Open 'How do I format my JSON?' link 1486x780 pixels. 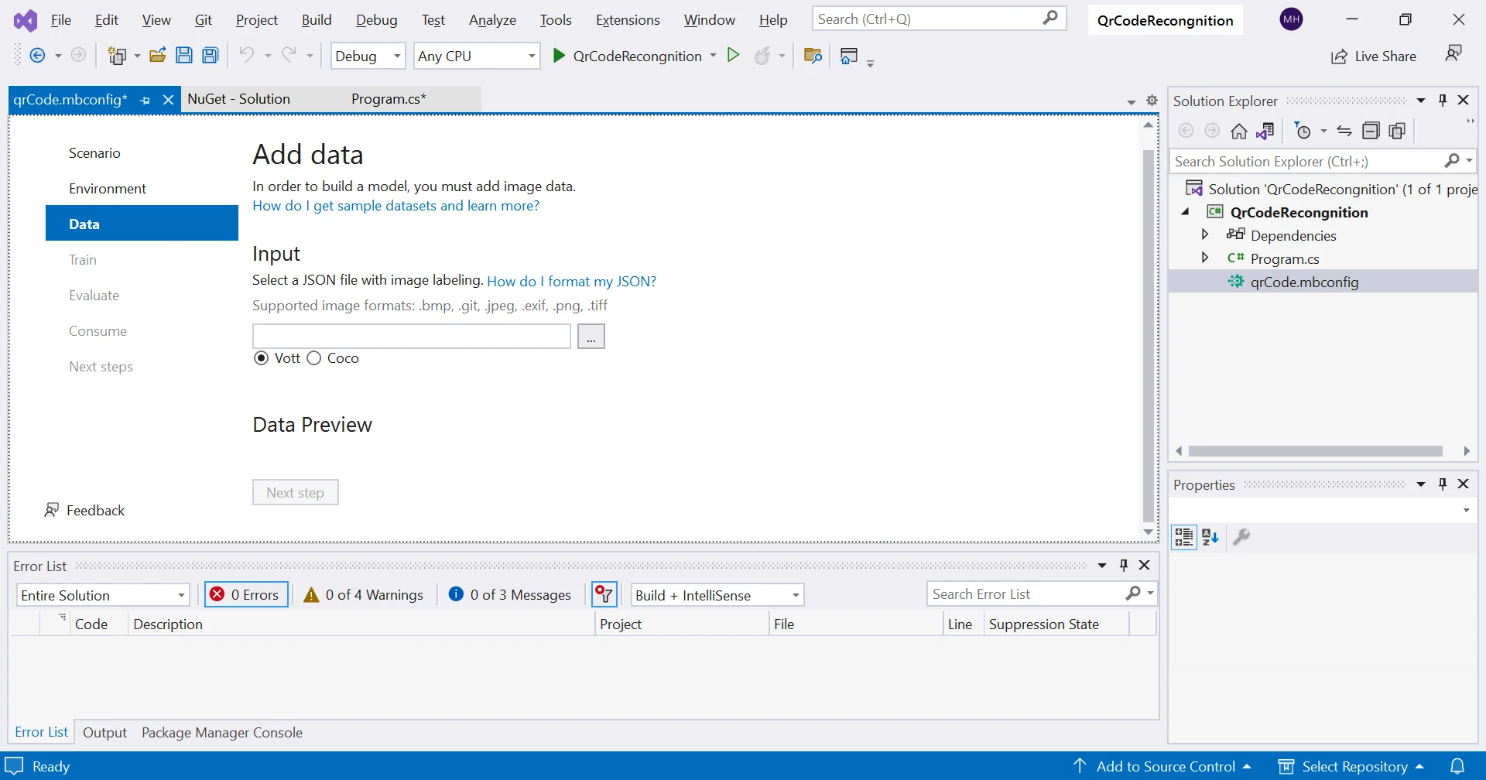571,282
